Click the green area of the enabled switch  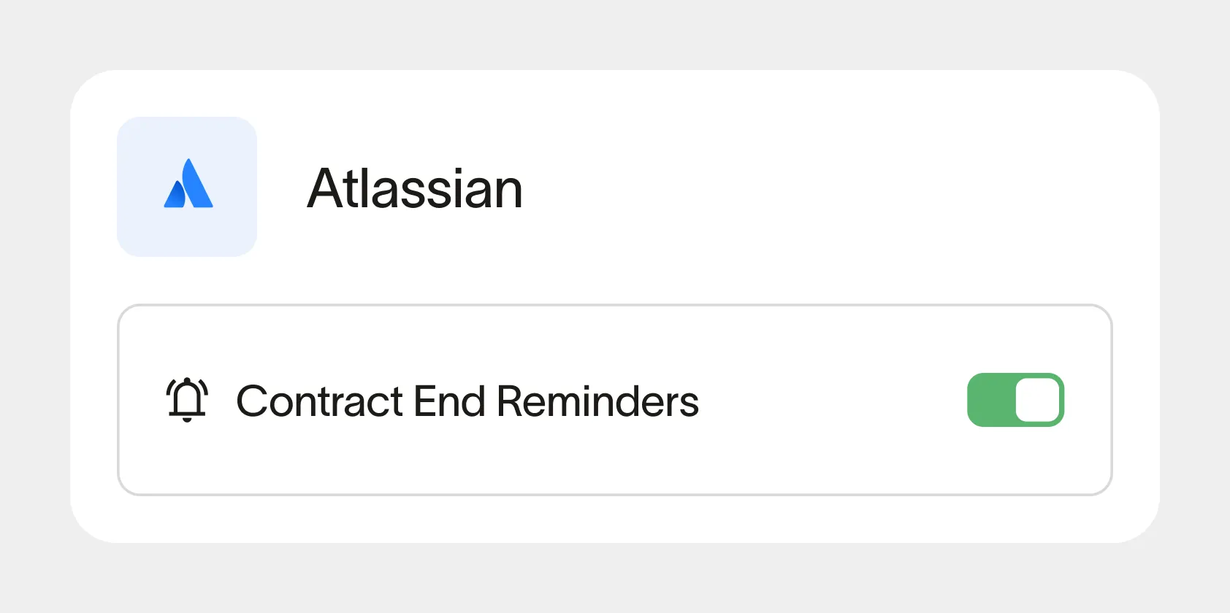[993, 400]
